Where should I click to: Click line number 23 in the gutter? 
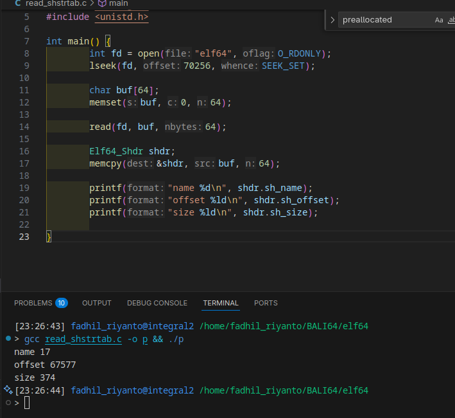coord(24,237)
